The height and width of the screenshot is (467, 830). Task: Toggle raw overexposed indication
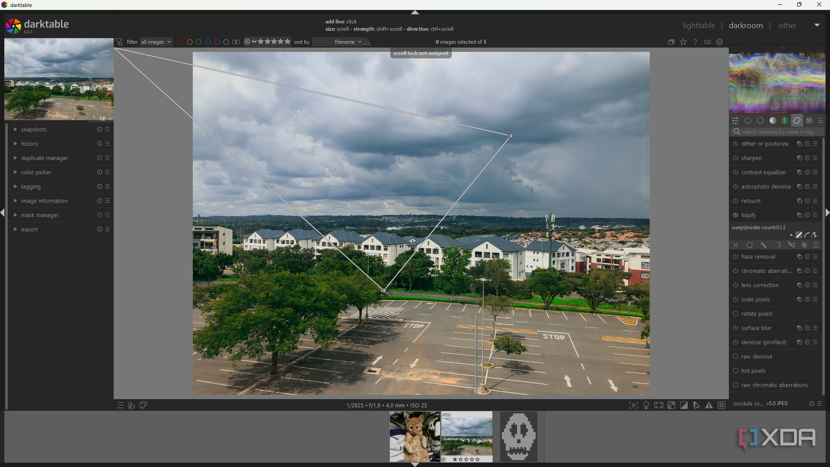click(671, 405)
